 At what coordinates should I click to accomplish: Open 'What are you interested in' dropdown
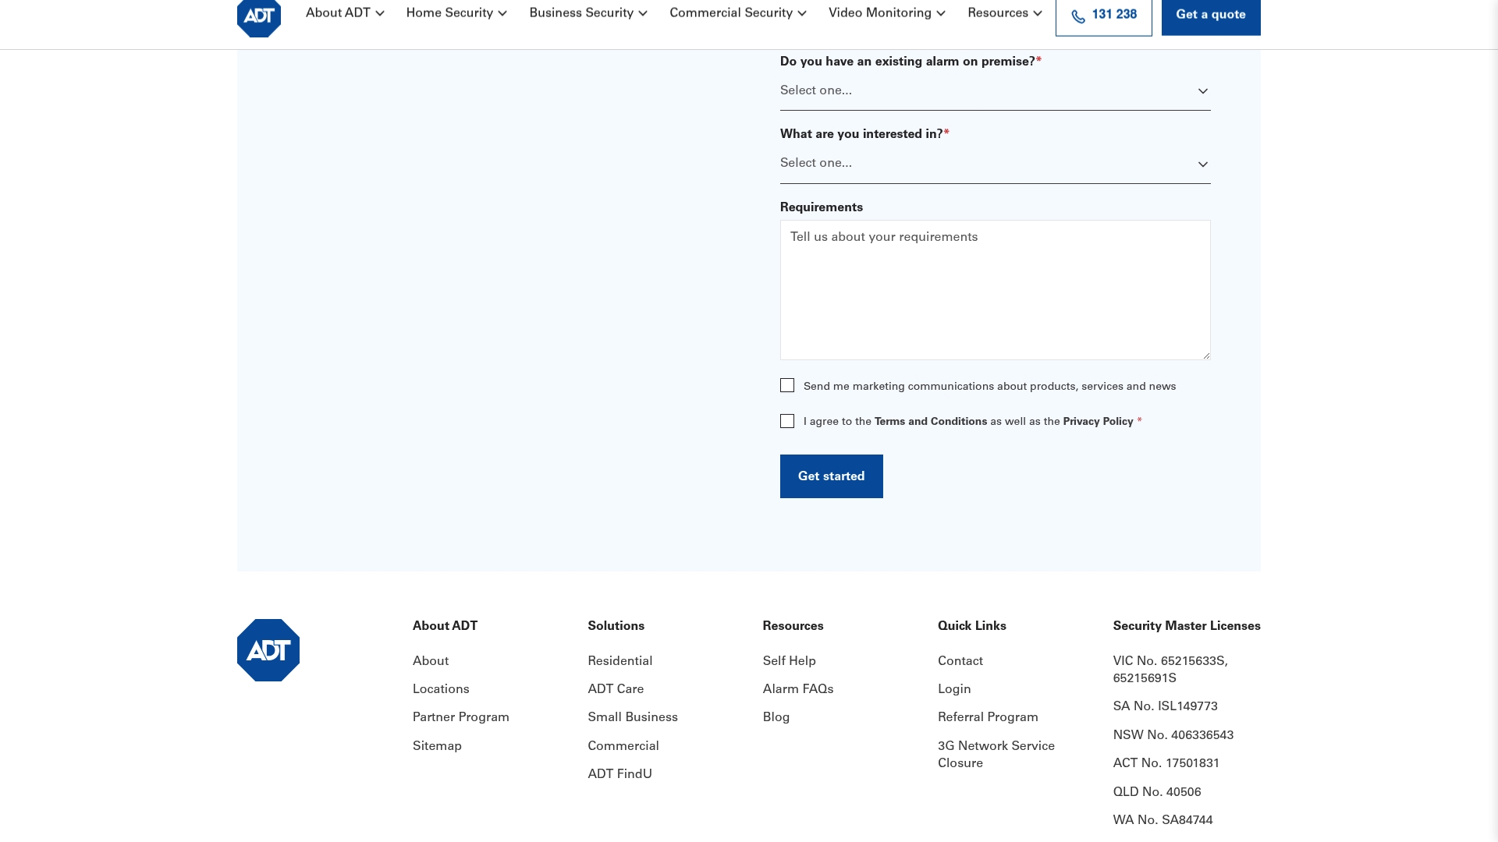point(996,164)
